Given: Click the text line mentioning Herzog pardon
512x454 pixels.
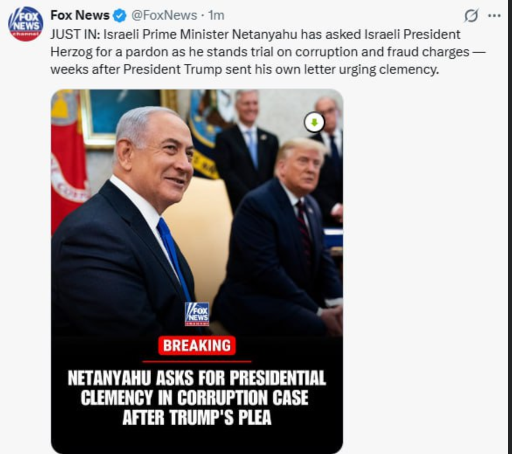Looking at the screenshot, I should point(268,52).
